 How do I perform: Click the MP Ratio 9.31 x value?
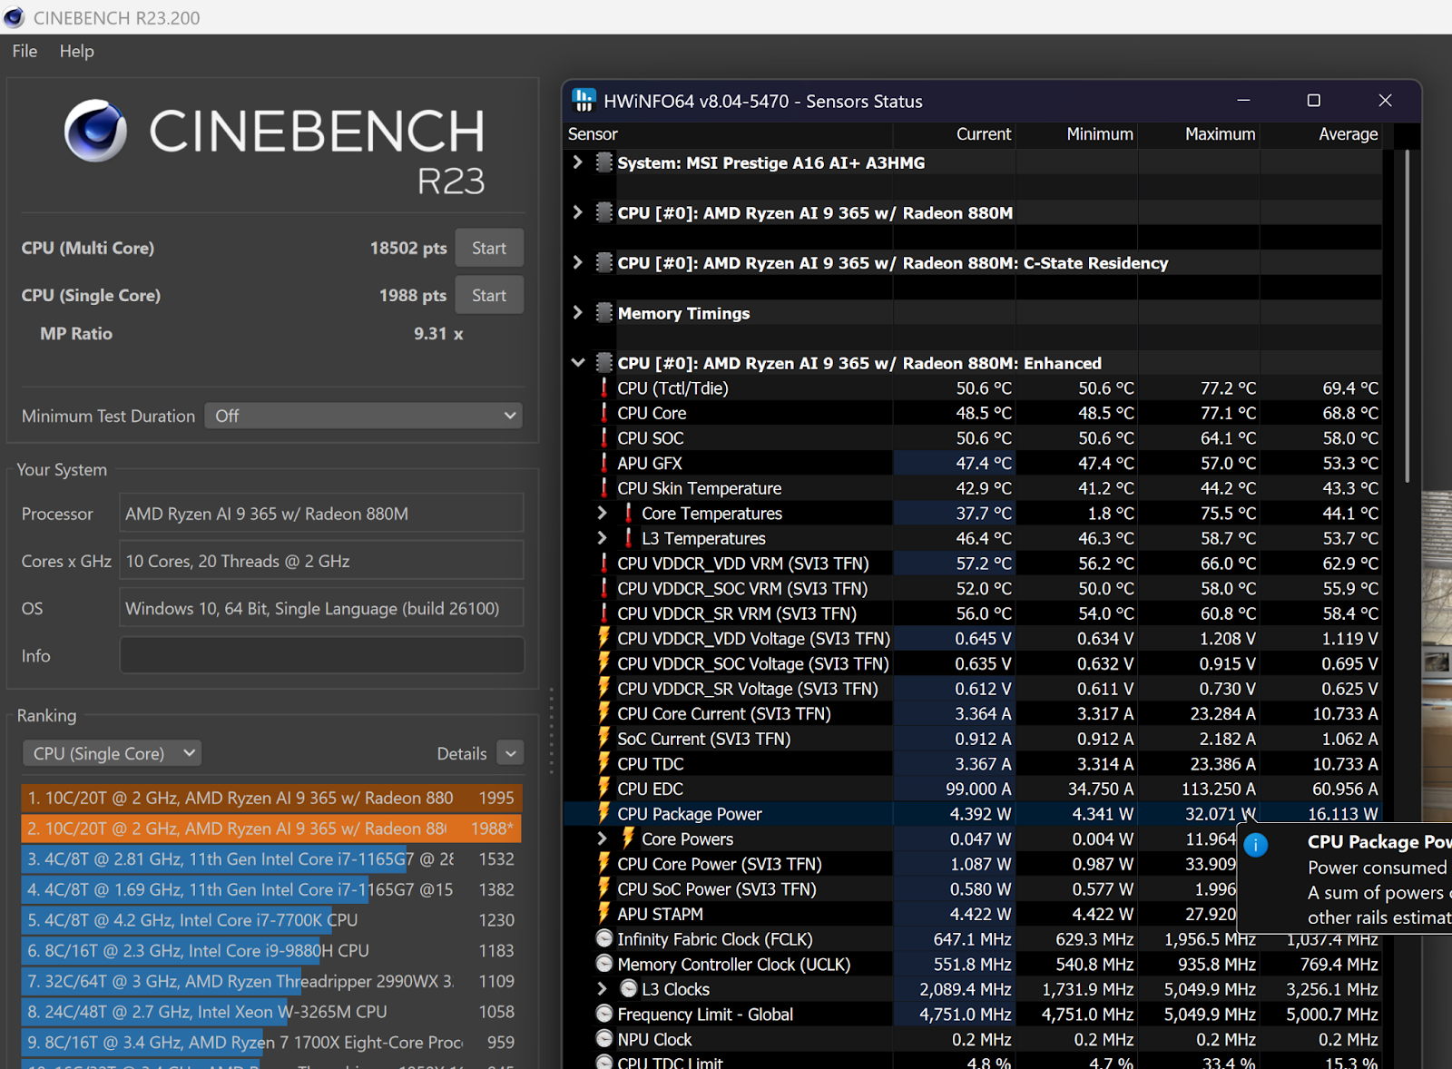point(438,333)
